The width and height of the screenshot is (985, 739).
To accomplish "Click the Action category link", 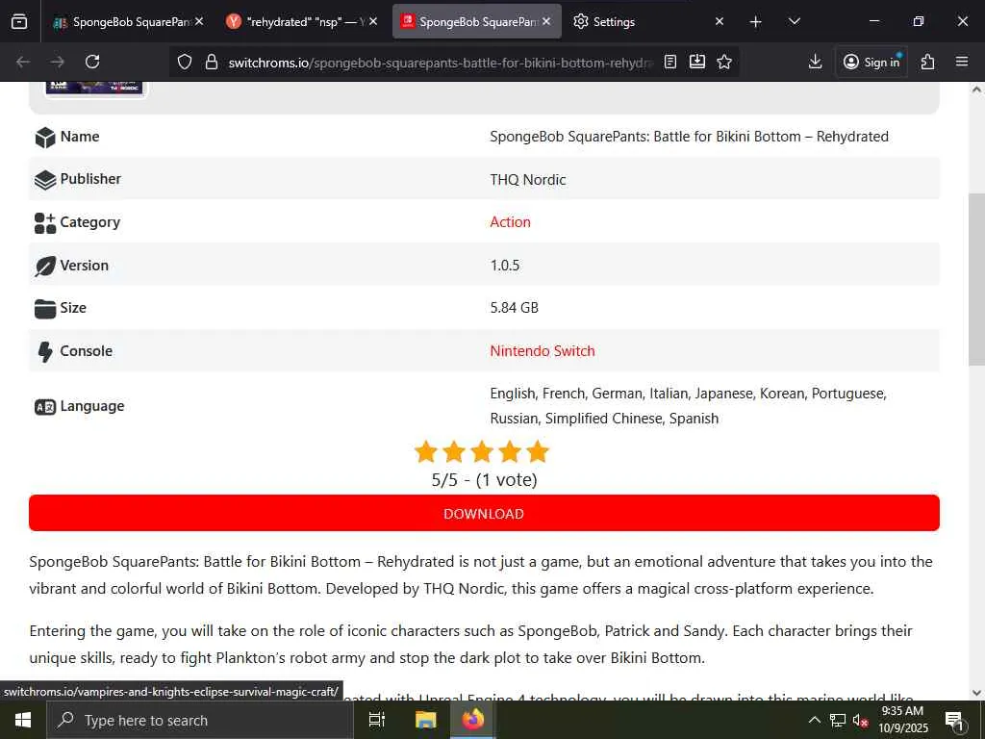I will 510,222.
